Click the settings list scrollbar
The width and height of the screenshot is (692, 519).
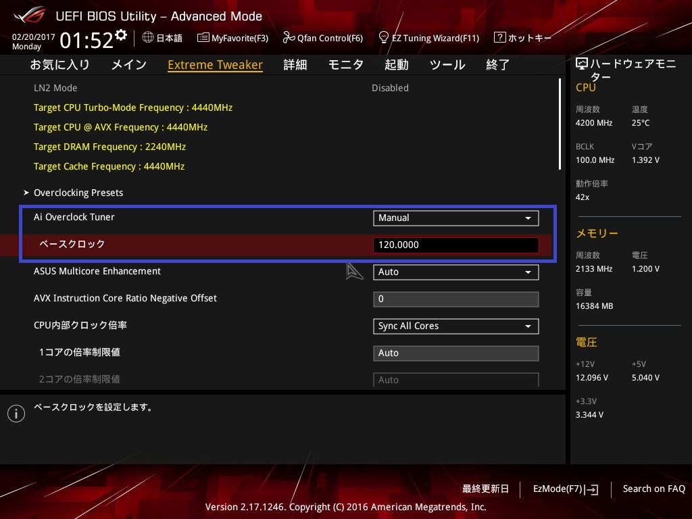[x=560, y=124]
